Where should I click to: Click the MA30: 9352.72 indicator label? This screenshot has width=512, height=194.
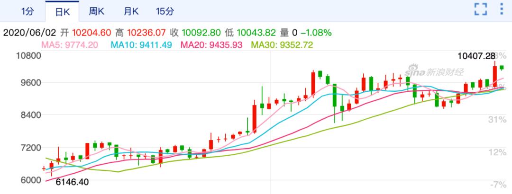[282, 44]
